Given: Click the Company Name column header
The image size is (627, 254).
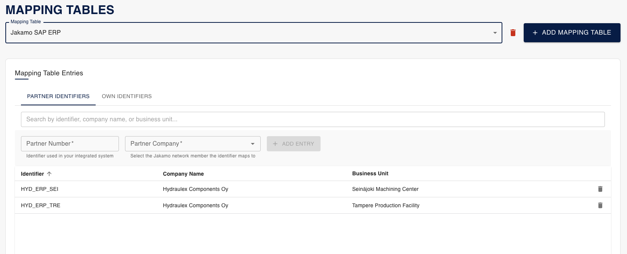Looking at the screenshot, I should (183, 174).
